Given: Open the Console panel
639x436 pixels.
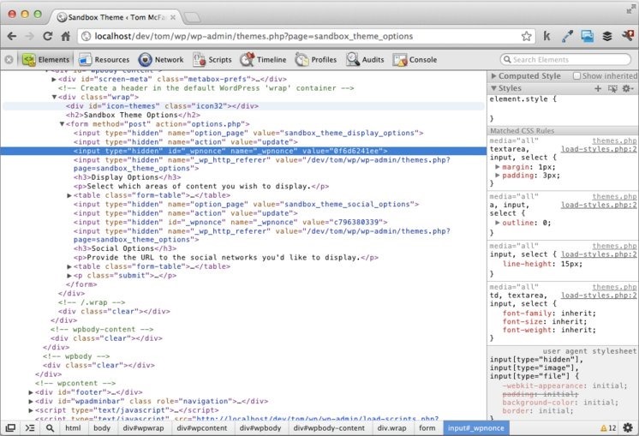Looking at the screenshot, I should pos(415,60).
